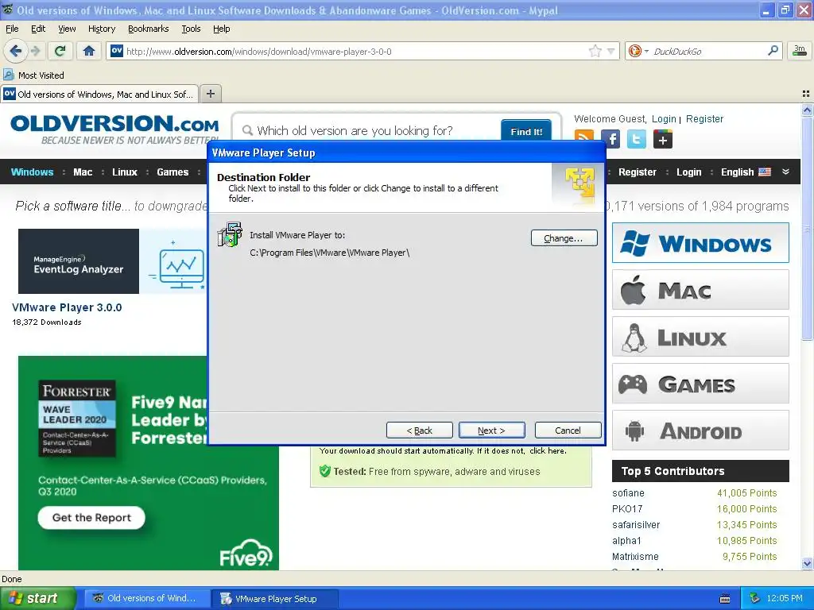
Task: Cancel the VMware Player Setup
Action: pyautogui.click(x=568, y=430)
